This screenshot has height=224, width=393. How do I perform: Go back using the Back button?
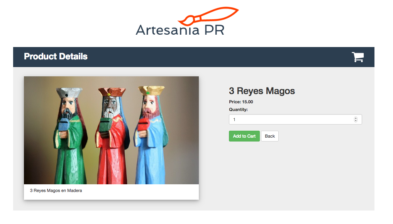[x=270, y=136]
